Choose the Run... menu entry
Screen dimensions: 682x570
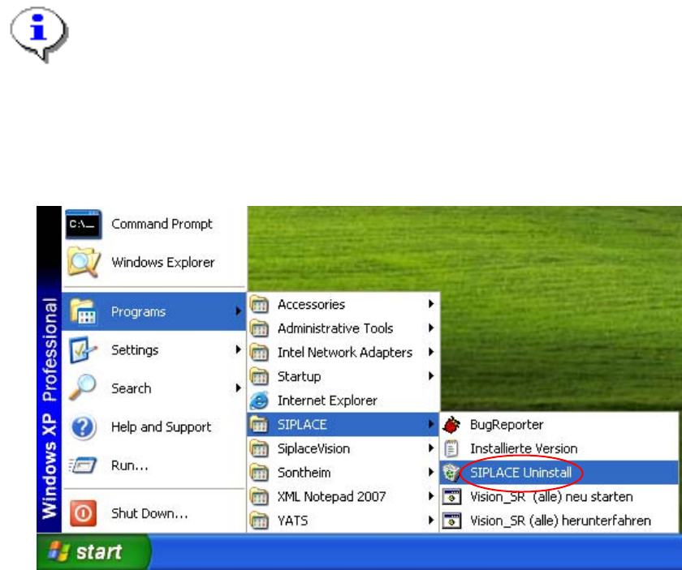pos(154,465)
